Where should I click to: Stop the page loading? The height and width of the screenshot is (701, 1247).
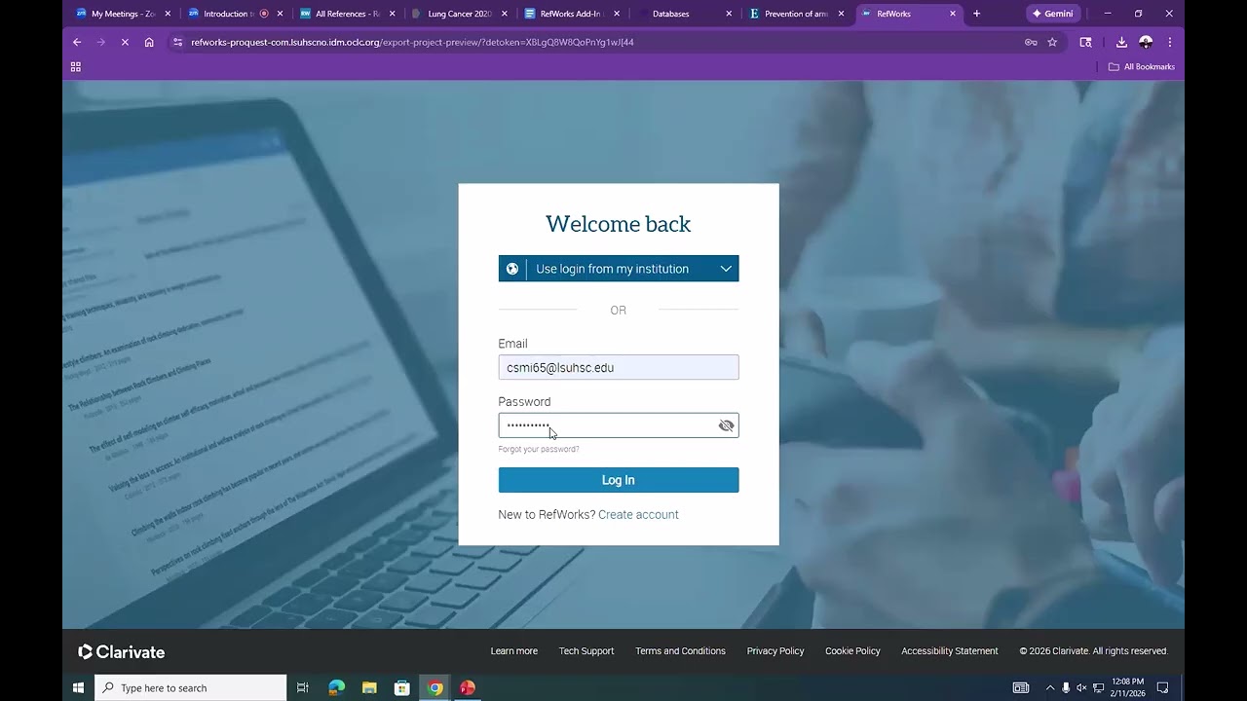125,42
